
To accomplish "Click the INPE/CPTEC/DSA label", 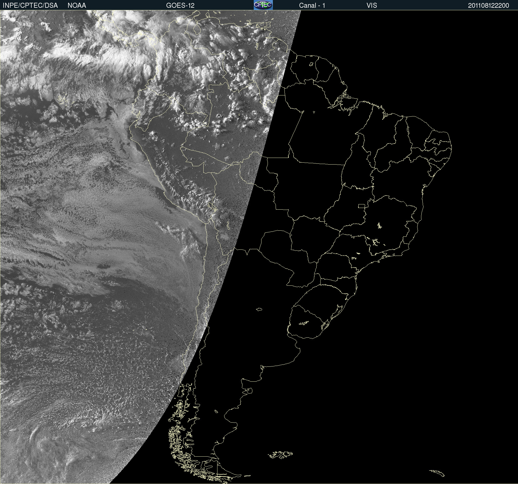I will point(30,6).
